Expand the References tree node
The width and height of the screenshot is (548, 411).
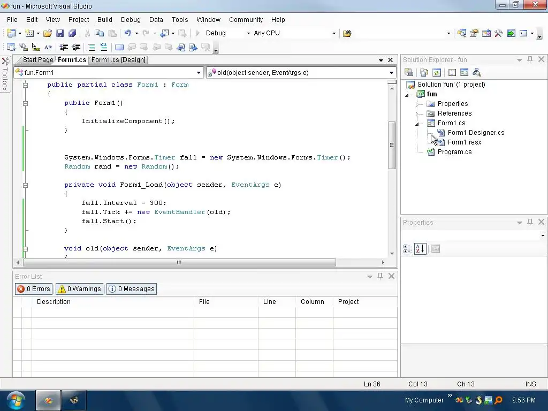tap(417, 114)
